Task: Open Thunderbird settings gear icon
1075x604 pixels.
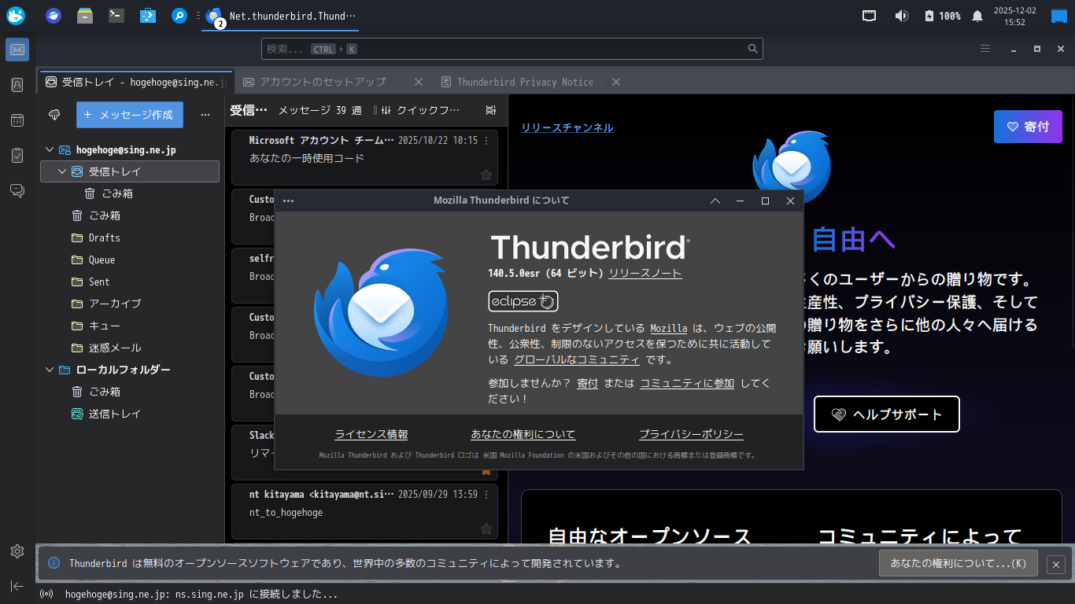Action: (17, 551)
